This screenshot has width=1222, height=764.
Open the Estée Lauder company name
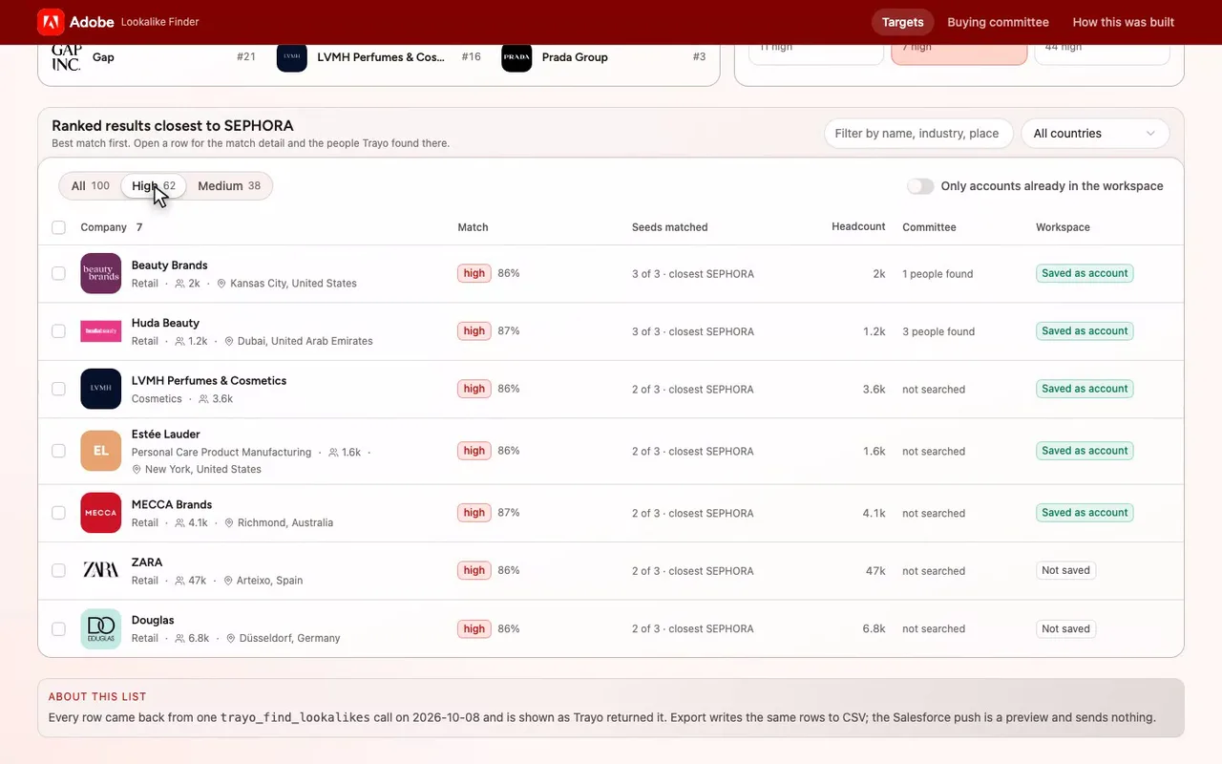(x=166, y=435)
